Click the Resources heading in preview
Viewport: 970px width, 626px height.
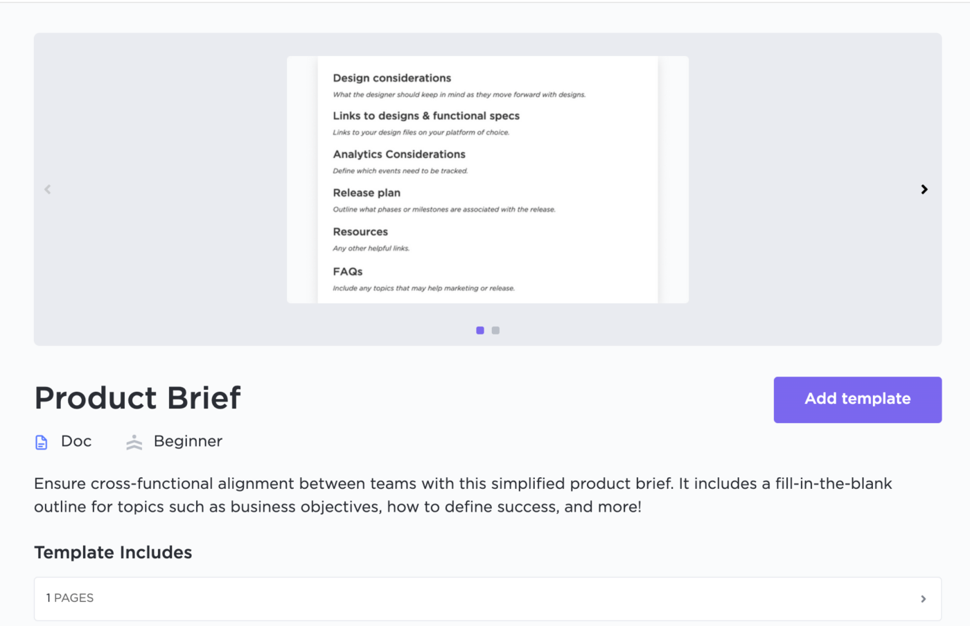[360, 232]
